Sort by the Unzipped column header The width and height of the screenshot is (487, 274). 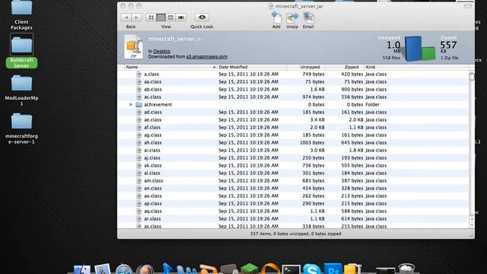pos(306,67)
